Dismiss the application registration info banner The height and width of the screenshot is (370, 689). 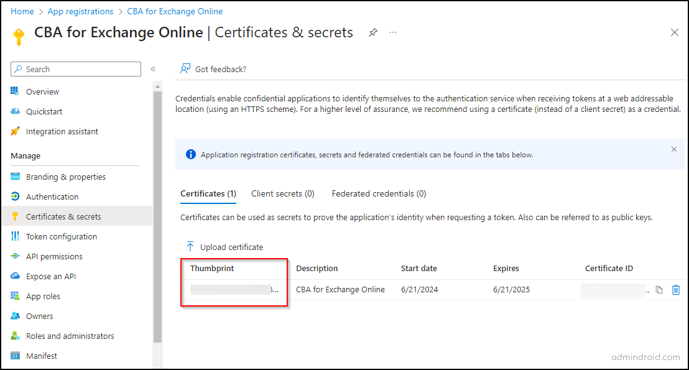point(673,149)
